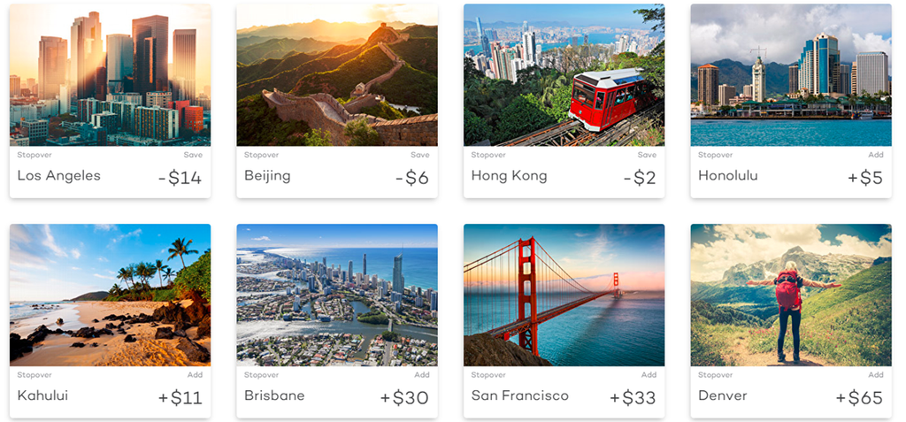This screenshot has width=906, height=422.
Task: Select the Beijing -$6 saving price
Action: pos(411,178)
